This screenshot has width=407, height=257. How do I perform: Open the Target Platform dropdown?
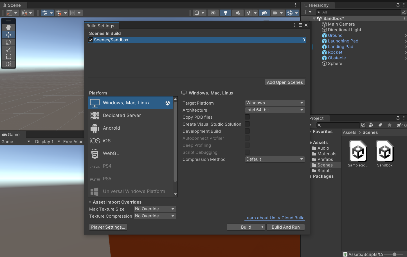click(x=275, y=103)
